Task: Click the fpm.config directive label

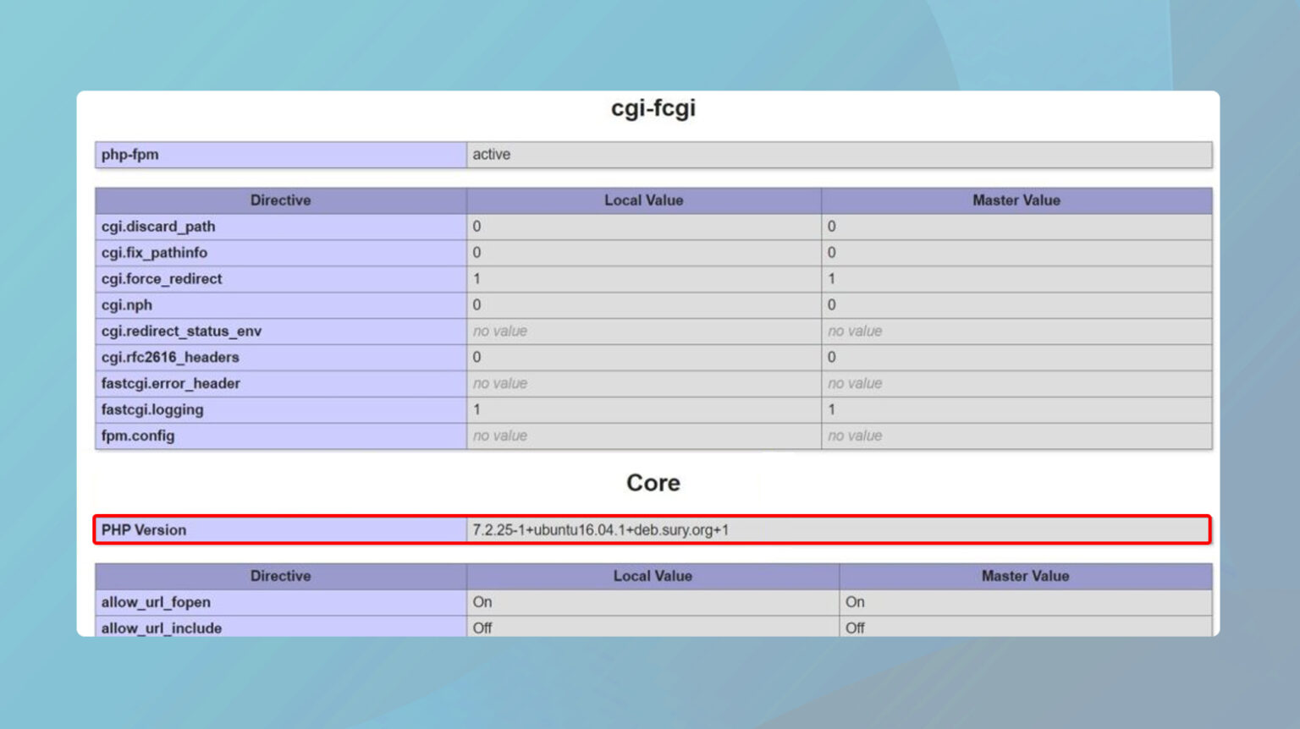Action: (138, 436)
